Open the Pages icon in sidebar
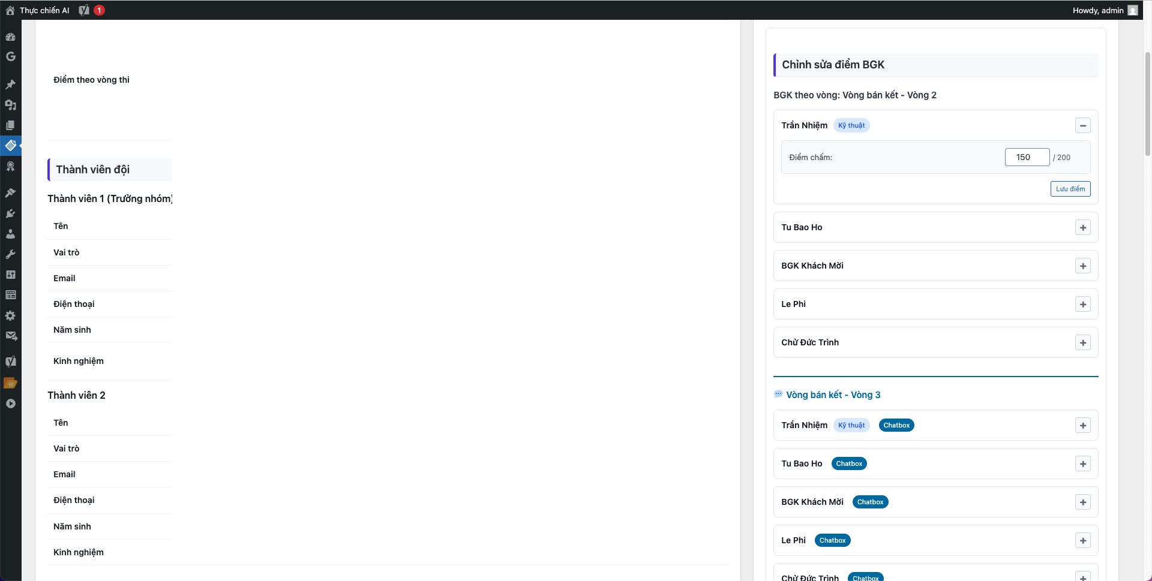The height and width of the screenshot is (581, 1152). click(10, 125)
